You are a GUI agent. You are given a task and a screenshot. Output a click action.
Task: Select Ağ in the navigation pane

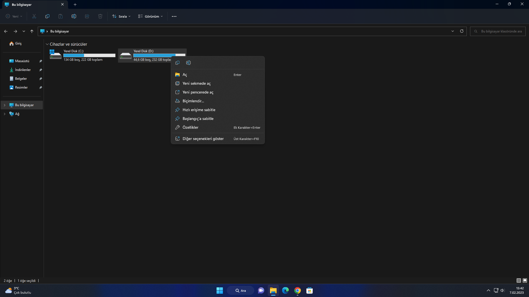[17, 114]
